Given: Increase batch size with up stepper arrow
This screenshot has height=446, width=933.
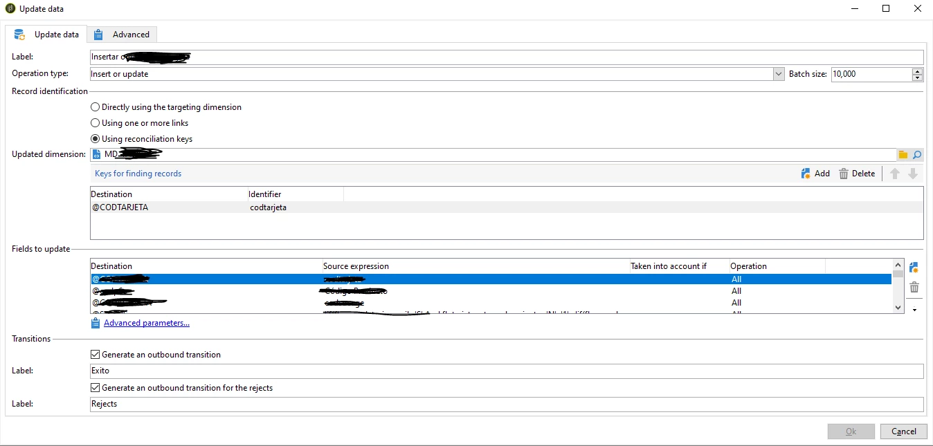Looking at the screenshot, I should (x=918, y=71).
